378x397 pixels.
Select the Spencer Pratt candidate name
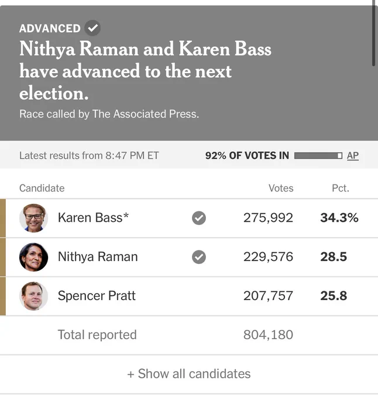[97, 296]
